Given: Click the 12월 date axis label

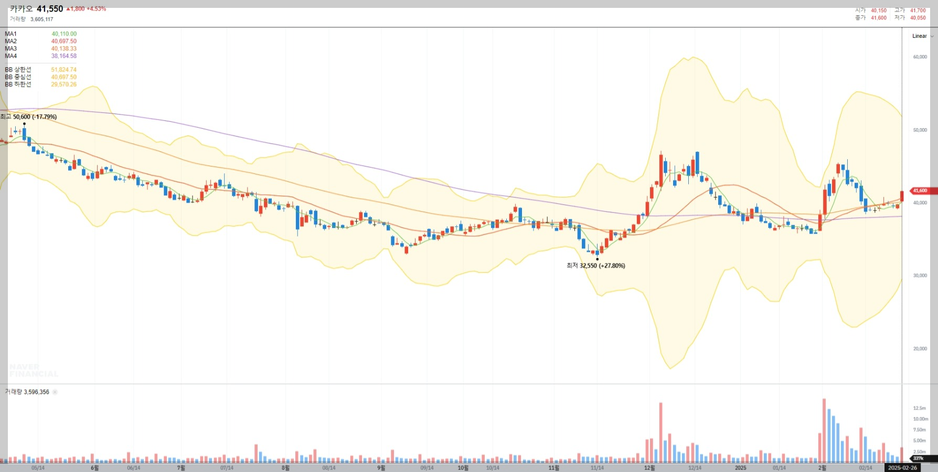Looking at the screenshot, I should pyautogui.click(x=649, y=468).
